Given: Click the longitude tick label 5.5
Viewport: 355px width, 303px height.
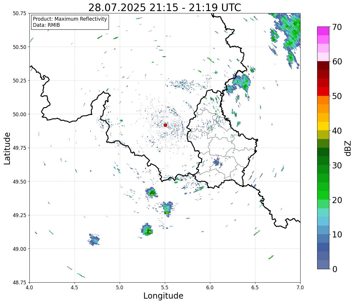Looking at the screenshot, I should pos(165,287).
